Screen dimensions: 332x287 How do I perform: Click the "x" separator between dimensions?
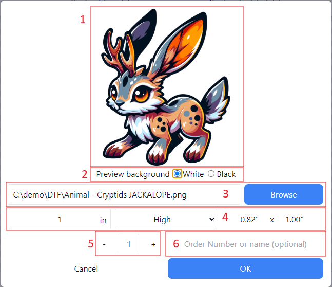[x=272, y=220]
